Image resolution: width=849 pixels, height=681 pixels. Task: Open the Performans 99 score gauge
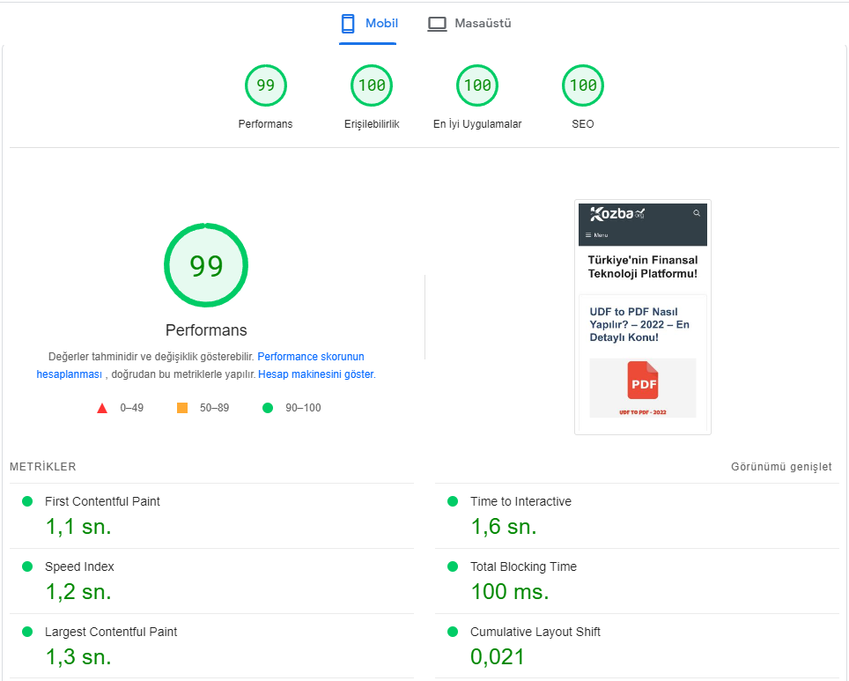[x=265, y=85]
